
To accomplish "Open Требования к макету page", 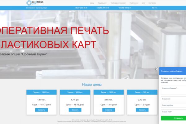I will 118,3.
